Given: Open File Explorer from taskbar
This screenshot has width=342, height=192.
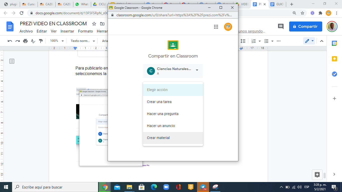Looking at the screenshot, I should click(129, 187).
